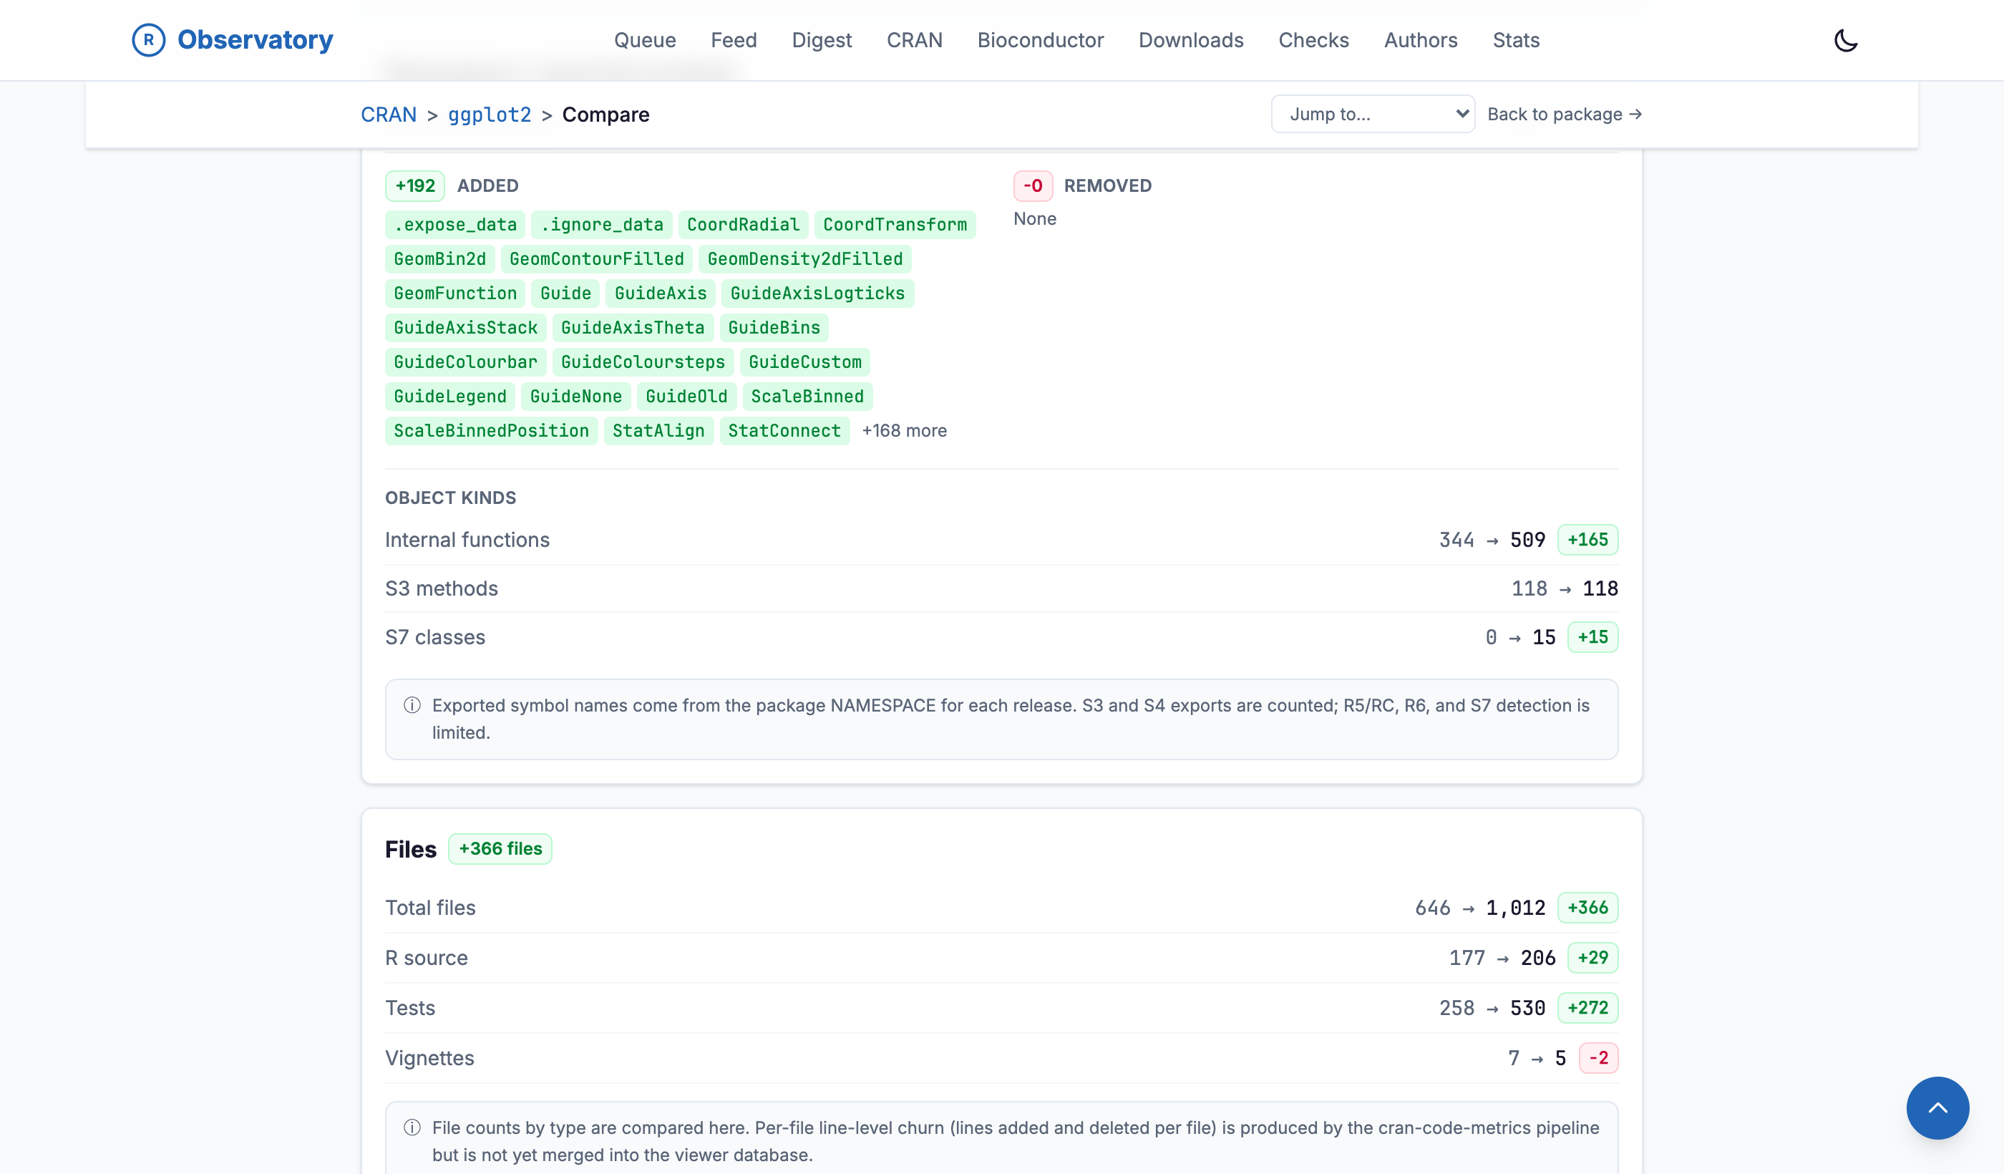Open the Queue nav item
This screenshot has width=2004, height=1174.
click(x=645, y=40)
